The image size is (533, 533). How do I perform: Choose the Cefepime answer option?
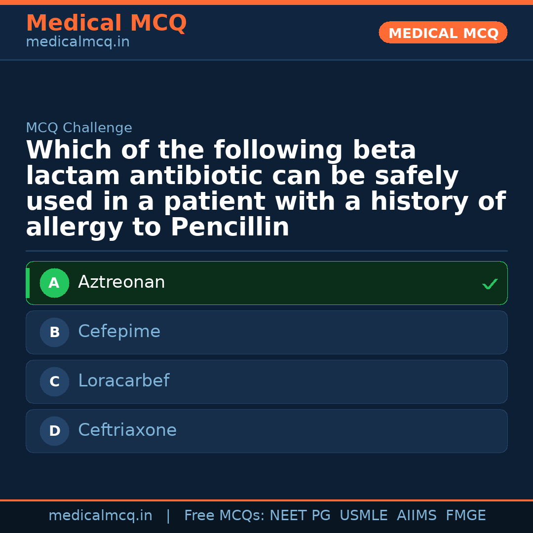[119, 332]
